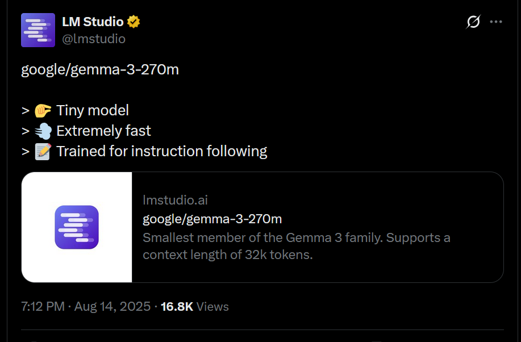This screenshot has height=342, width=521.
Task: Click "Trained for instruction following" text
Action: (x=161, y=152)
